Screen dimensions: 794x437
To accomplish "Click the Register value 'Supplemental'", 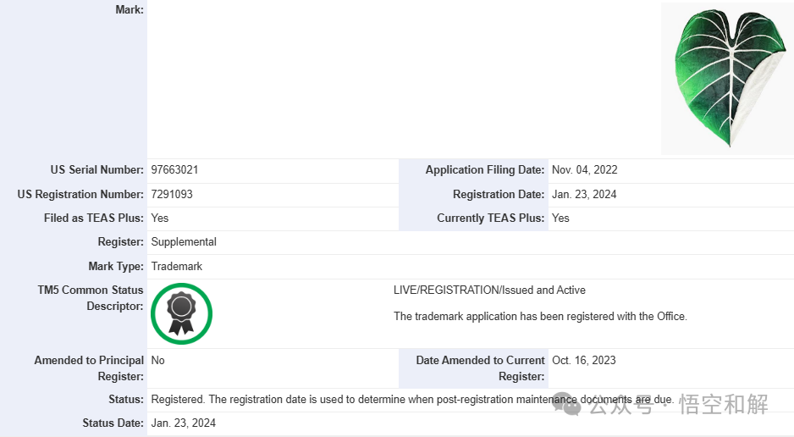I will pos(184,242).
